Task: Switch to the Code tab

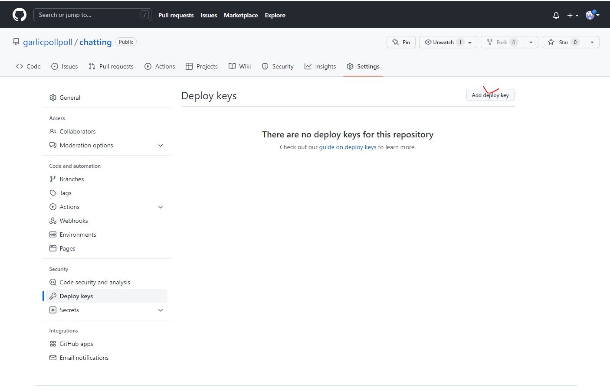Action: [x=28, y=66]
